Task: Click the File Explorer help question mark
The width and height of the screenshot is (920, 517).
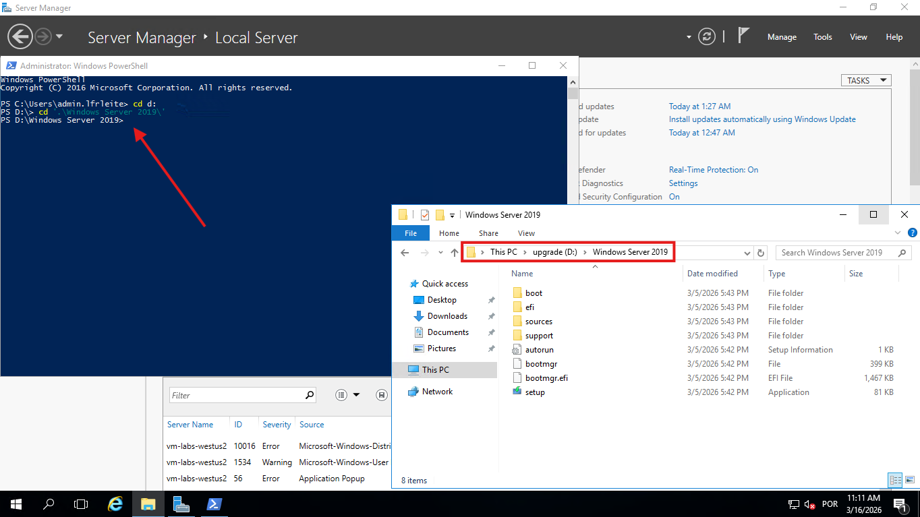Action: pyautogui.click(x=912, y=233)
